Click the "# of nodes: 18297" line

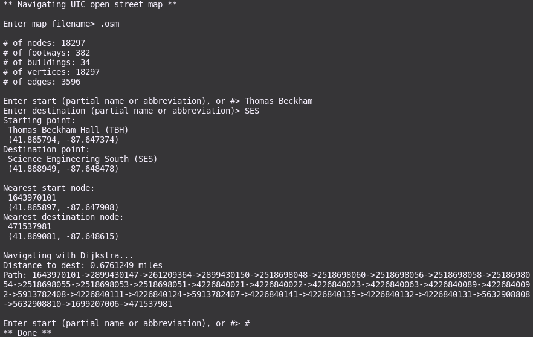point(44,43)
